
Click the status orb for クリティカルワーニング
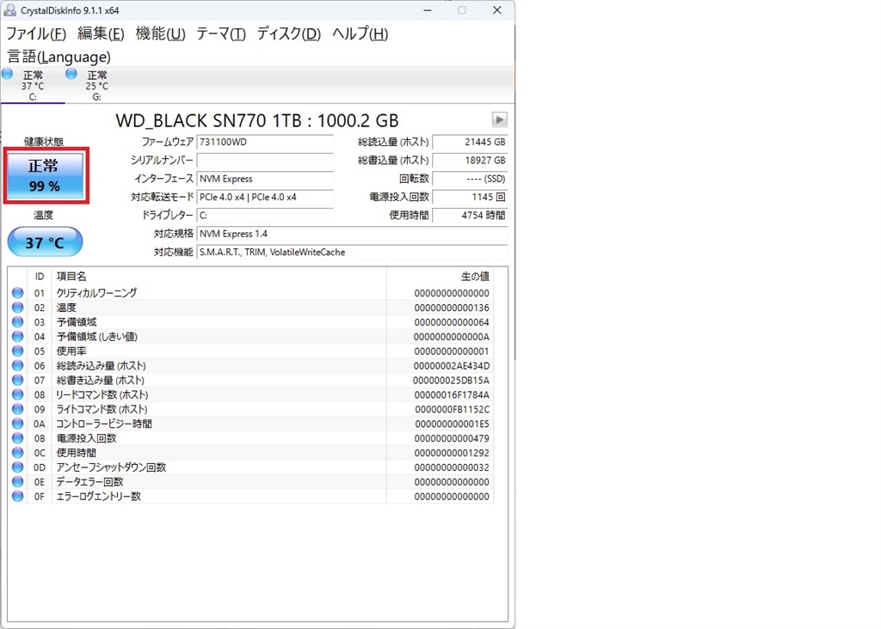(x=18, y=293)
